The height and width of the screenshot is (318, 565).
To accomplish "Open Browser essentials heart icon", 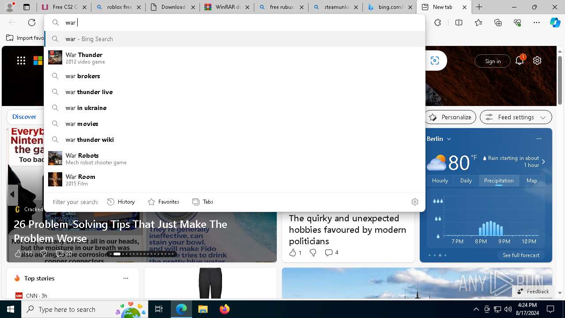I will (x=517, y=23).
